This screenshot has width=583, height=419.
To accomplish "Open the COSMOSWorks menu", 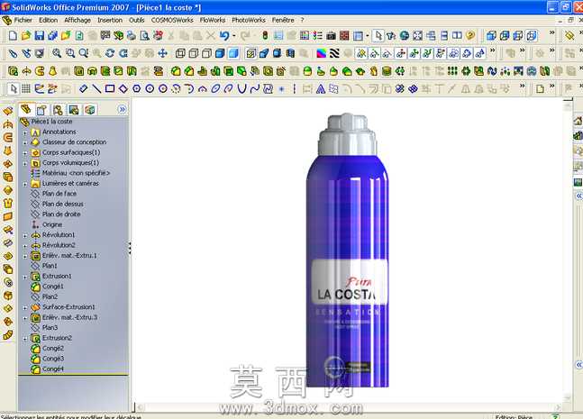I will click(x=172, y=20).
